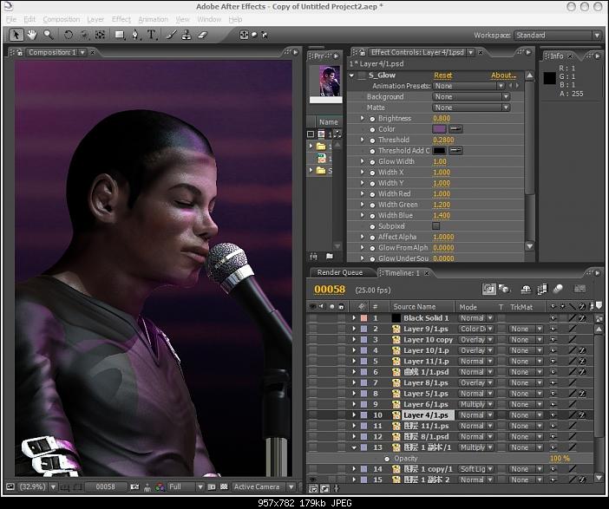
Task: Toggle the transparency grid icon in viewer
Action: tap(224, 486)
